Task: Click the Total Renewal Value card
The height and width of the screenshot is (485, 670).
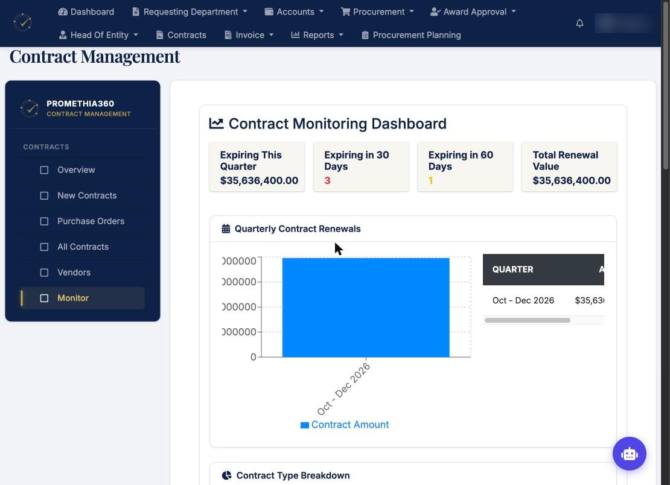Action: pos(569,167)
